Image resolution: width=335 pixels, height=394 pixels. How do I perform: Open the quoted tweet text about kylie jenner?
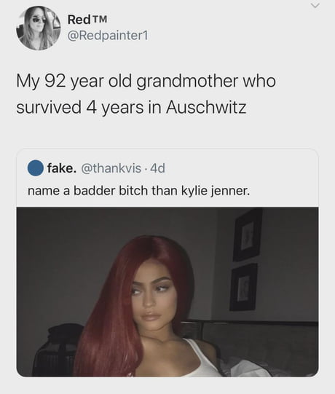[138, 191]
